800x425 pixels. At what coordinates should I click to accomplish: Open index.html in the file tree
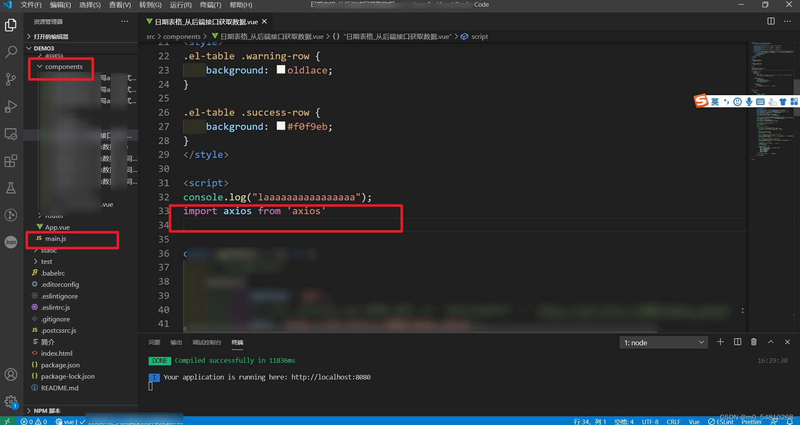pos(56,353)
